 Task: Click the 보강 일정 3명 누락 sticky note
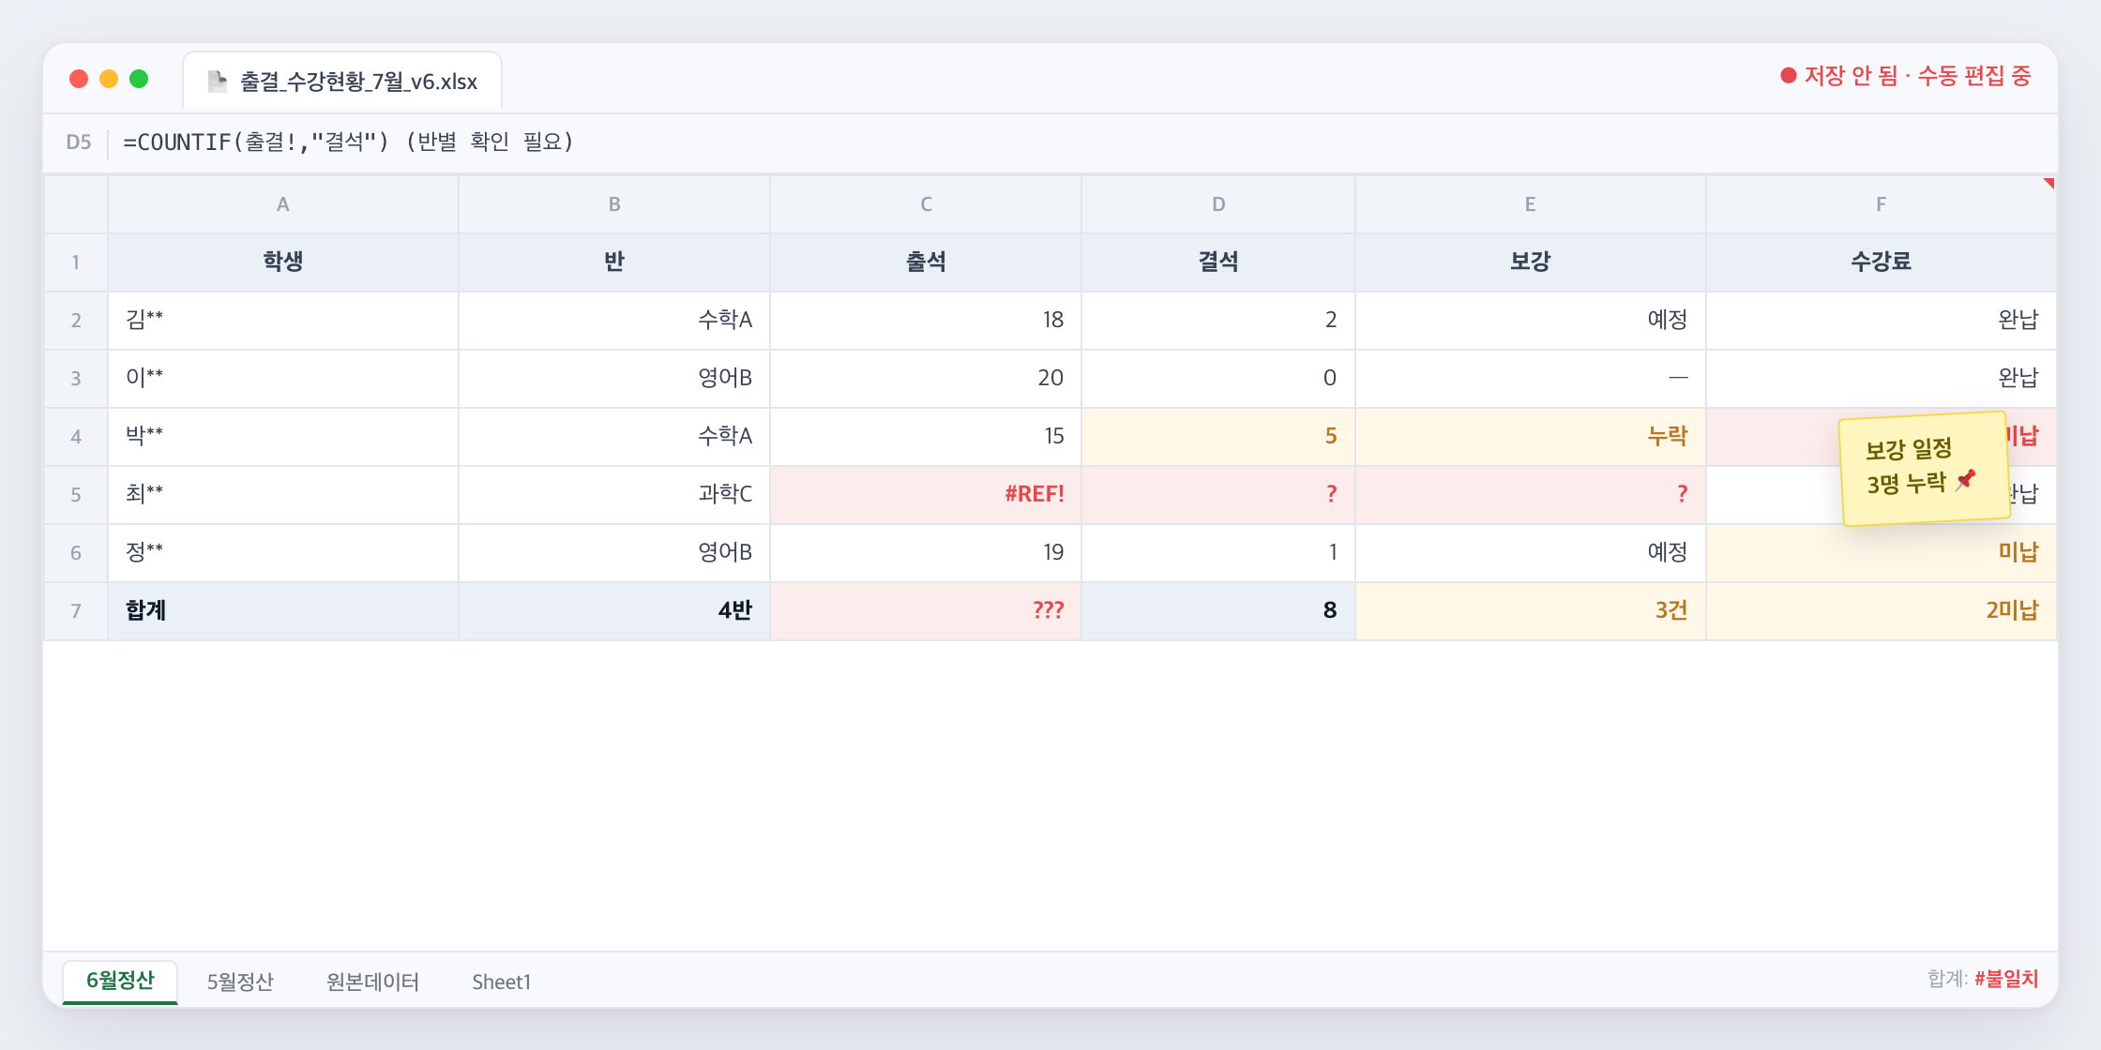pyautogui.click(x=1925, y=468)
